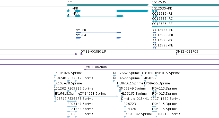
Task: Click the RH54677.5prime EST label
Action: click(x=126, y=78)
